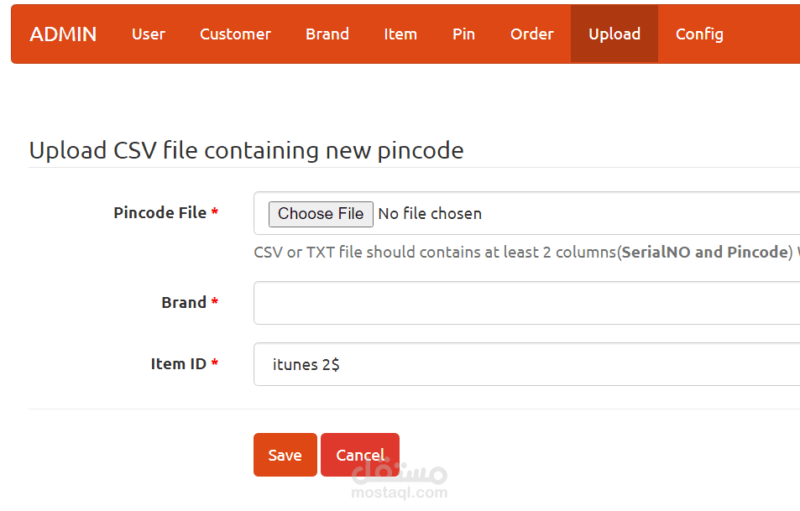
Task: Navigate to the Pin navbar section
Action: pyautogui.click(x=463, y=34)
